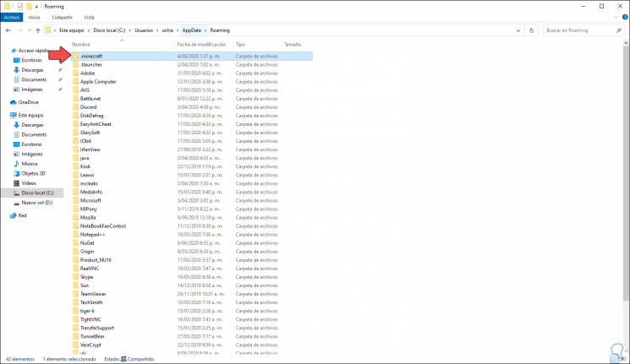The image size is (630, 364).
Task: Customize quick access toolbar dropdown
Action: (x=36, y=7)
